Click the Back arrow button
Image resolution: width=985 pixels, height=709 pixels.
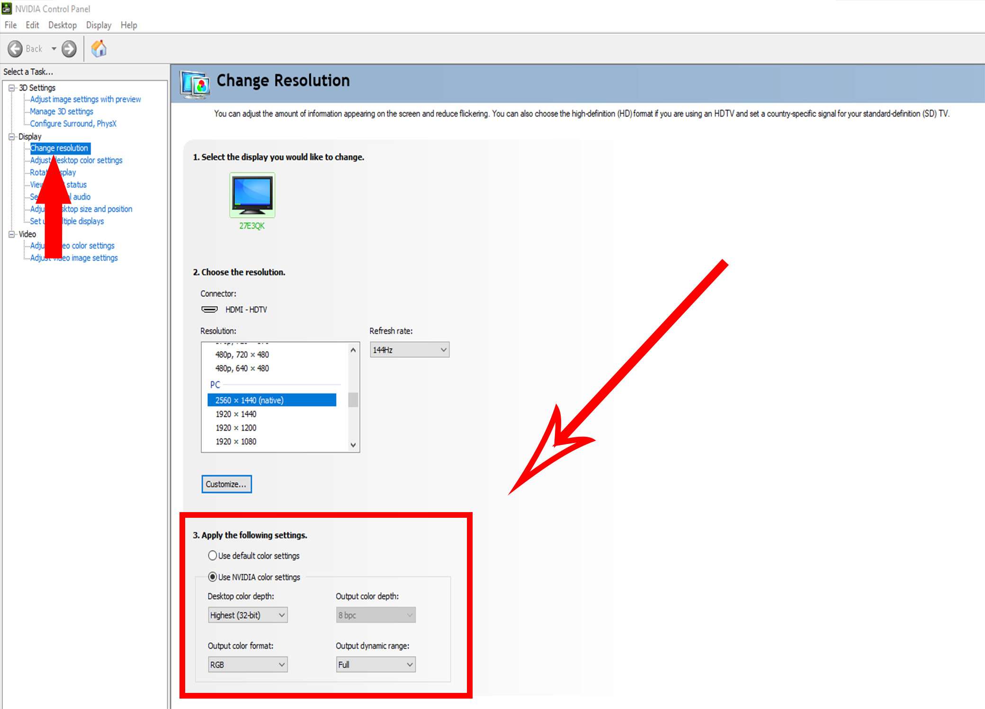15,49
